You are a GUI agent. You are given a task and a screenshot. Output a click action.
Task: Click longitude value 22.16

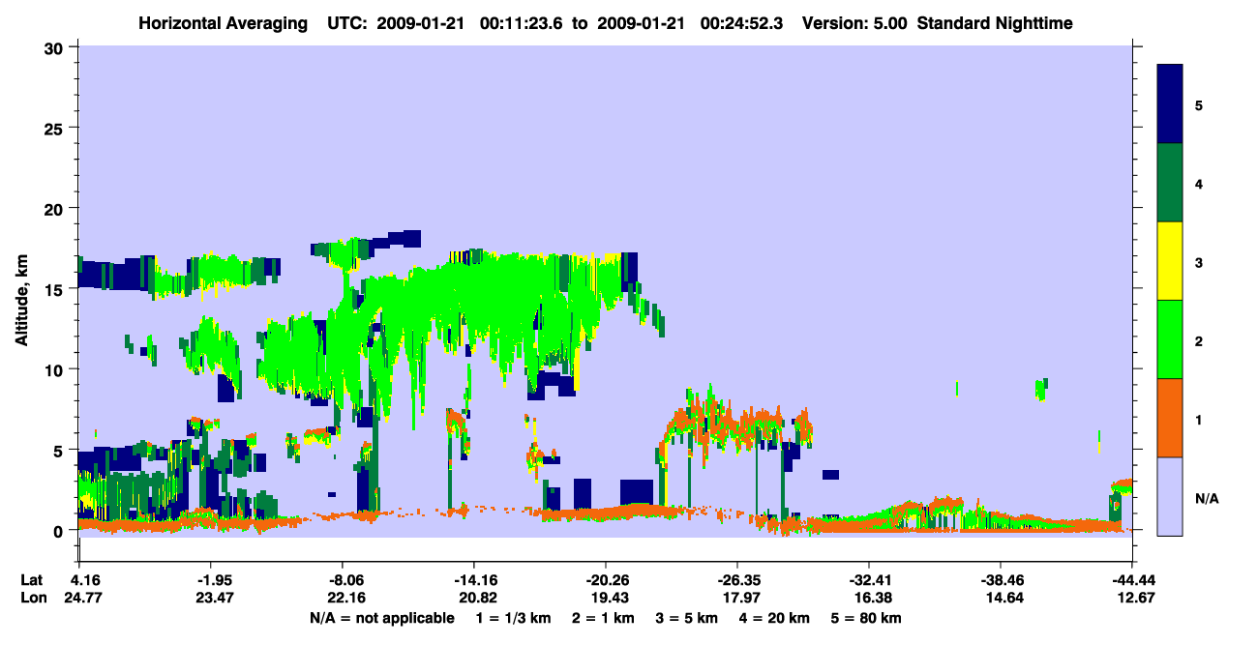pyautogui.click(x=346, y=599)
